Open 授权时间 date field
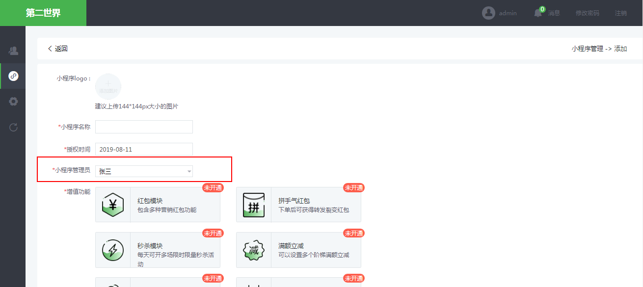This screenshot has height=287, width=643. click(x=144, y=149)
